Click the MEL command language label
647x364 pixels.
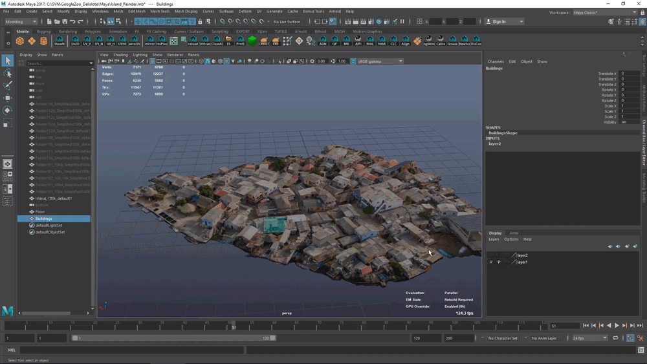pyautogui.click(x=12, y=350)
